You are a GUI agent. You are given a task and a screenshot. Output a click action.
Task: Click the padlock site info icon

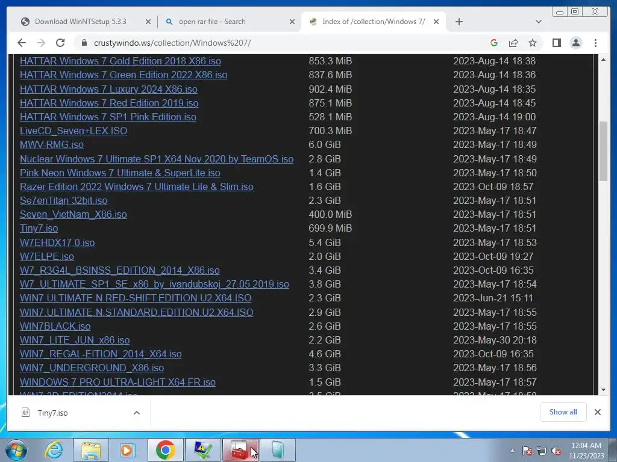(x=84, y=43)
